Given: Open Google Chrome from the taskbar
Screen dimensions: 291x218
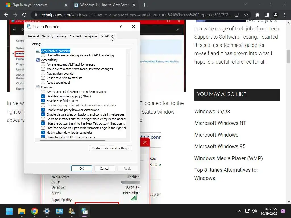Looking at the screenshot, I should [34, 211].
